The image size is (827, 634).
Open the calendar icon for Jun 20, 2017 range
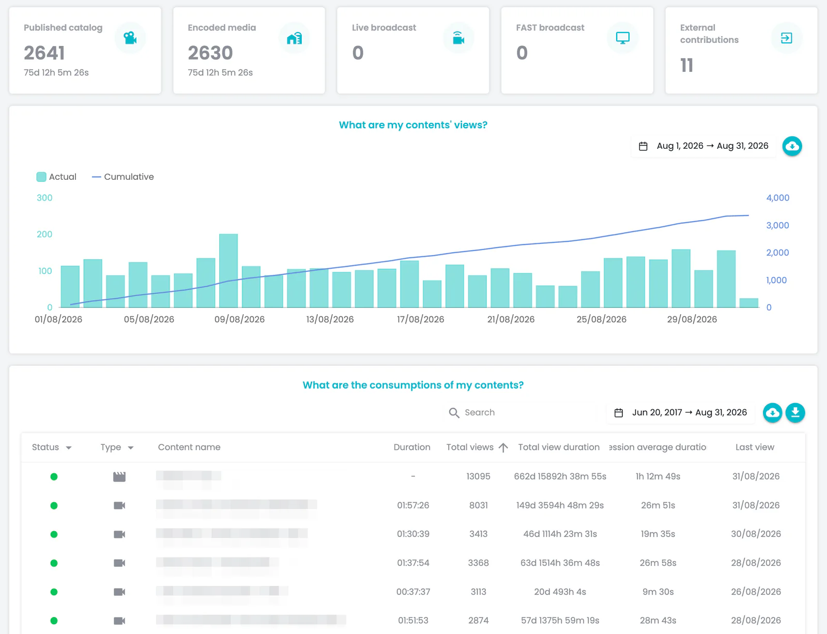[618, 413]
